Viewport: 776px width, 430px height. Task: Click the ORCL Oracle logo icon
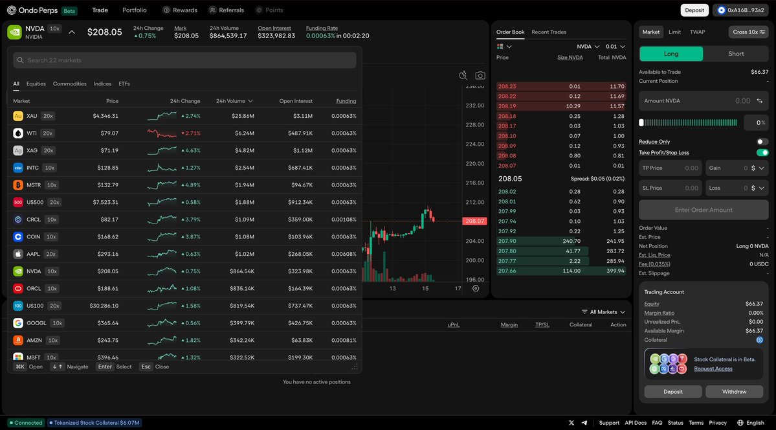pyautogui.click(x=18, y=288)
